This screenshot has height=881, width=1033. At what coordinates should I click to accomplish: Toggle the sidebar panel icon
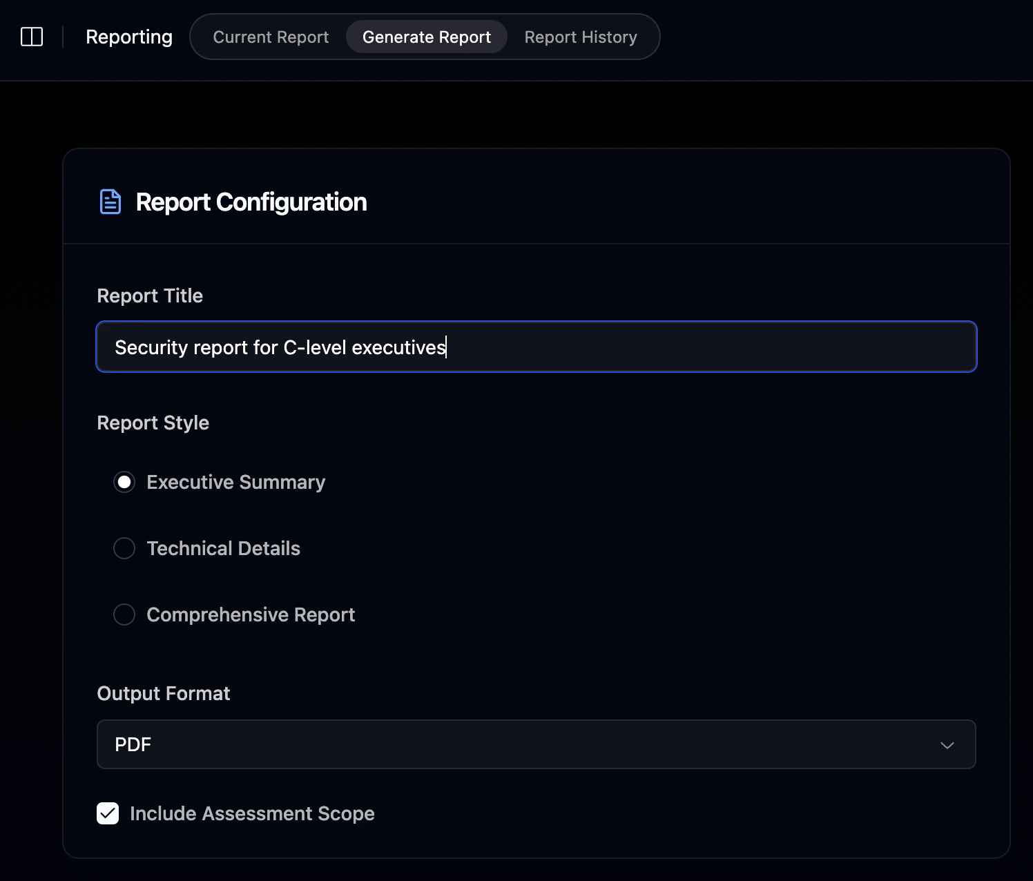pos(32,37)
